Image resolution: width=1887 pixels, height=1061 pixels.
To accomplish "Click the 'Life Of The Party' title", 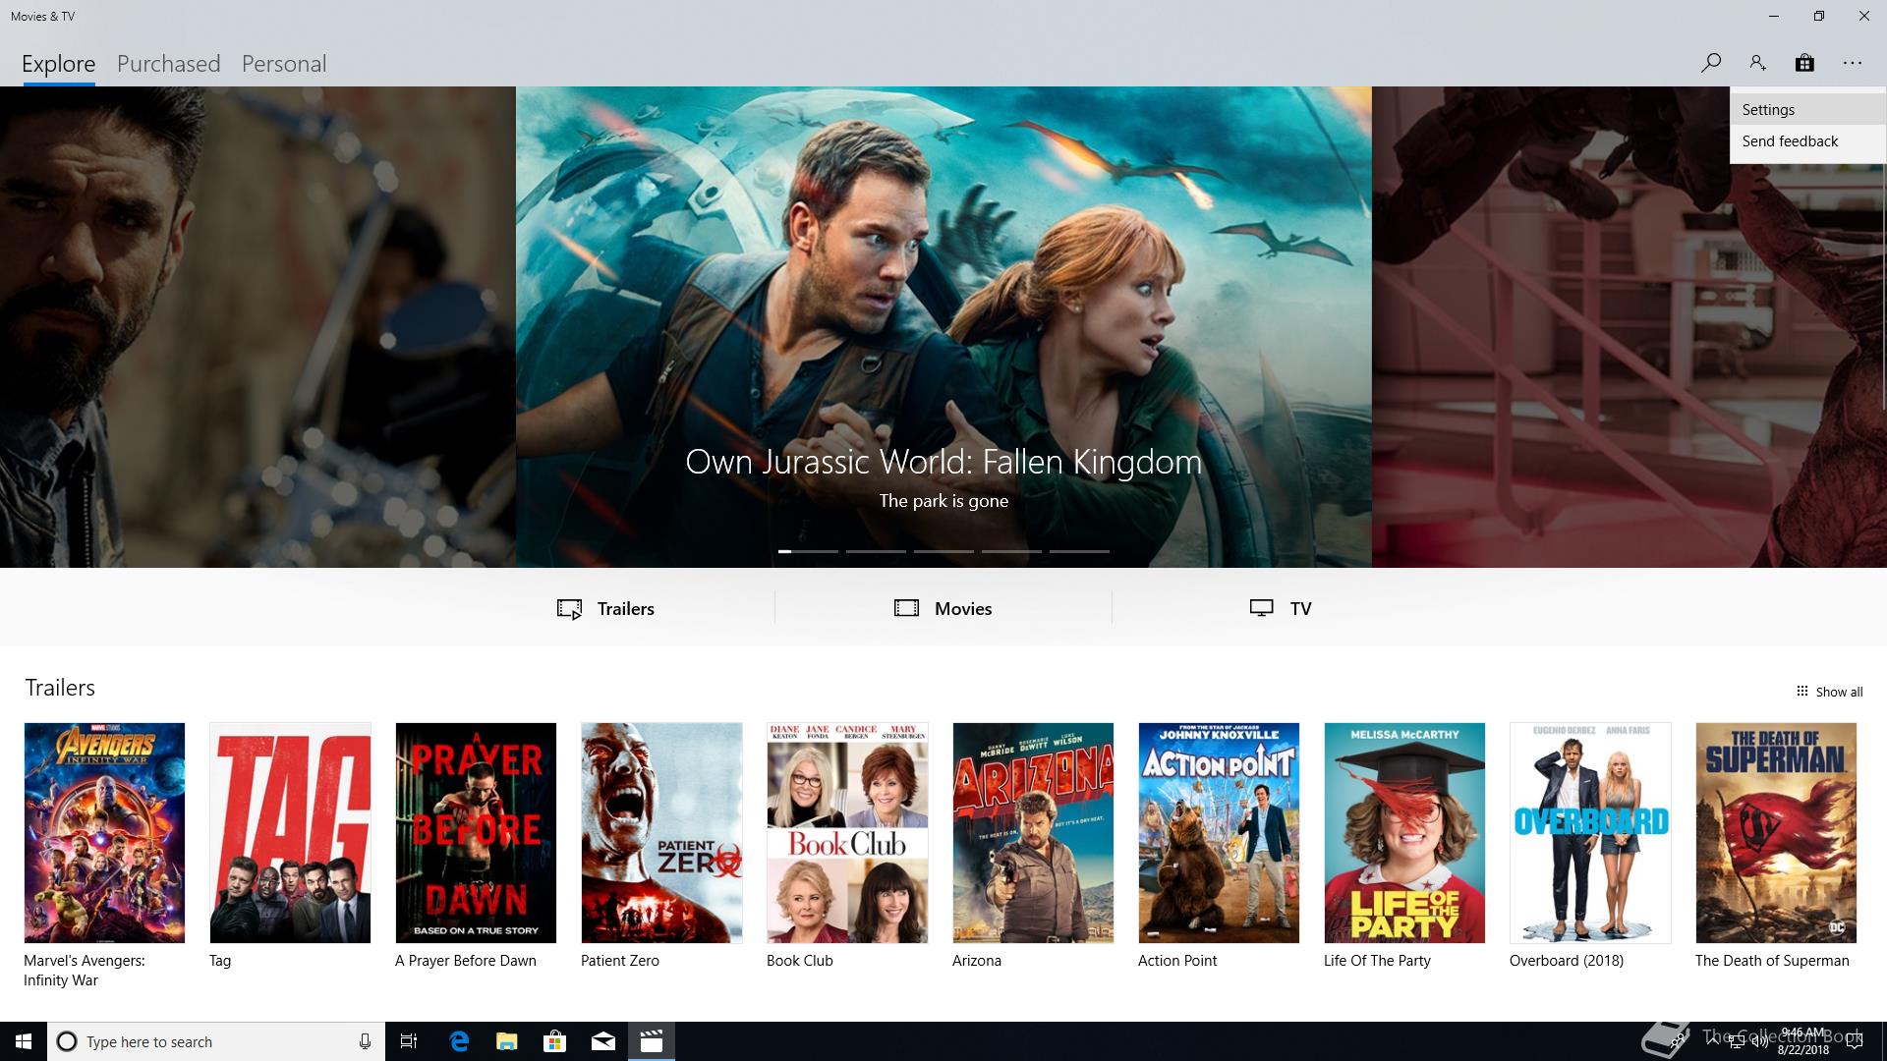I will 1377,961.
